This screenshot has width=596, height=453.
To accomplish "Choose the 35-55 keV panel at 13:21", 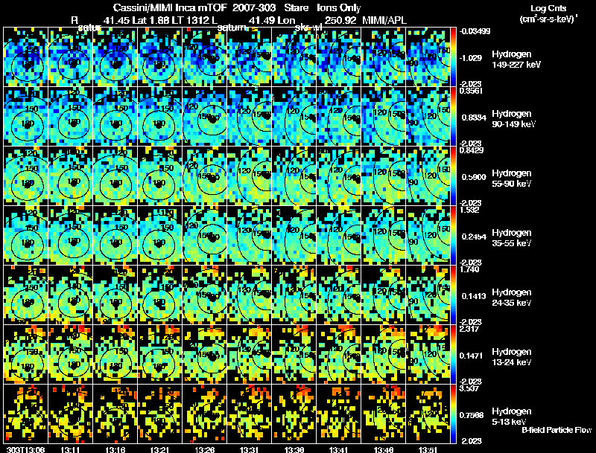I will pos(159,236).
